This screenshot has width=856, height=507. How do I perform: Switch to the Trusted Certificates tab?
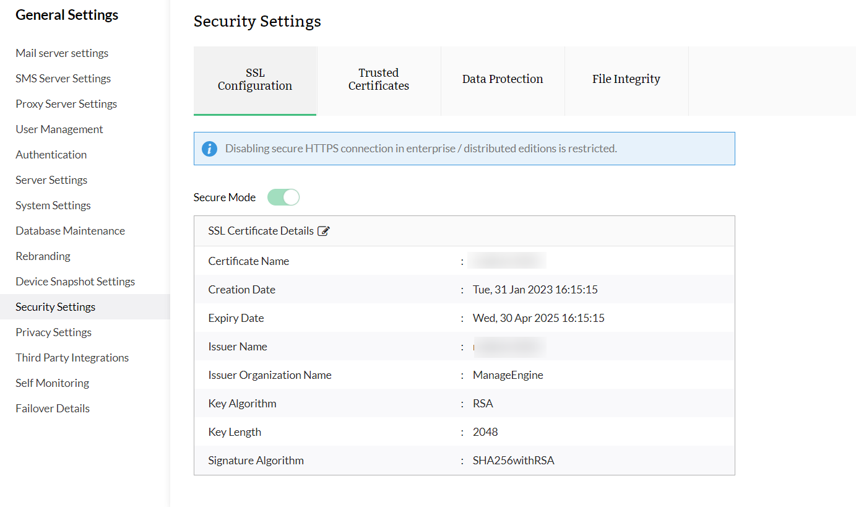click(x=378, y=80)
